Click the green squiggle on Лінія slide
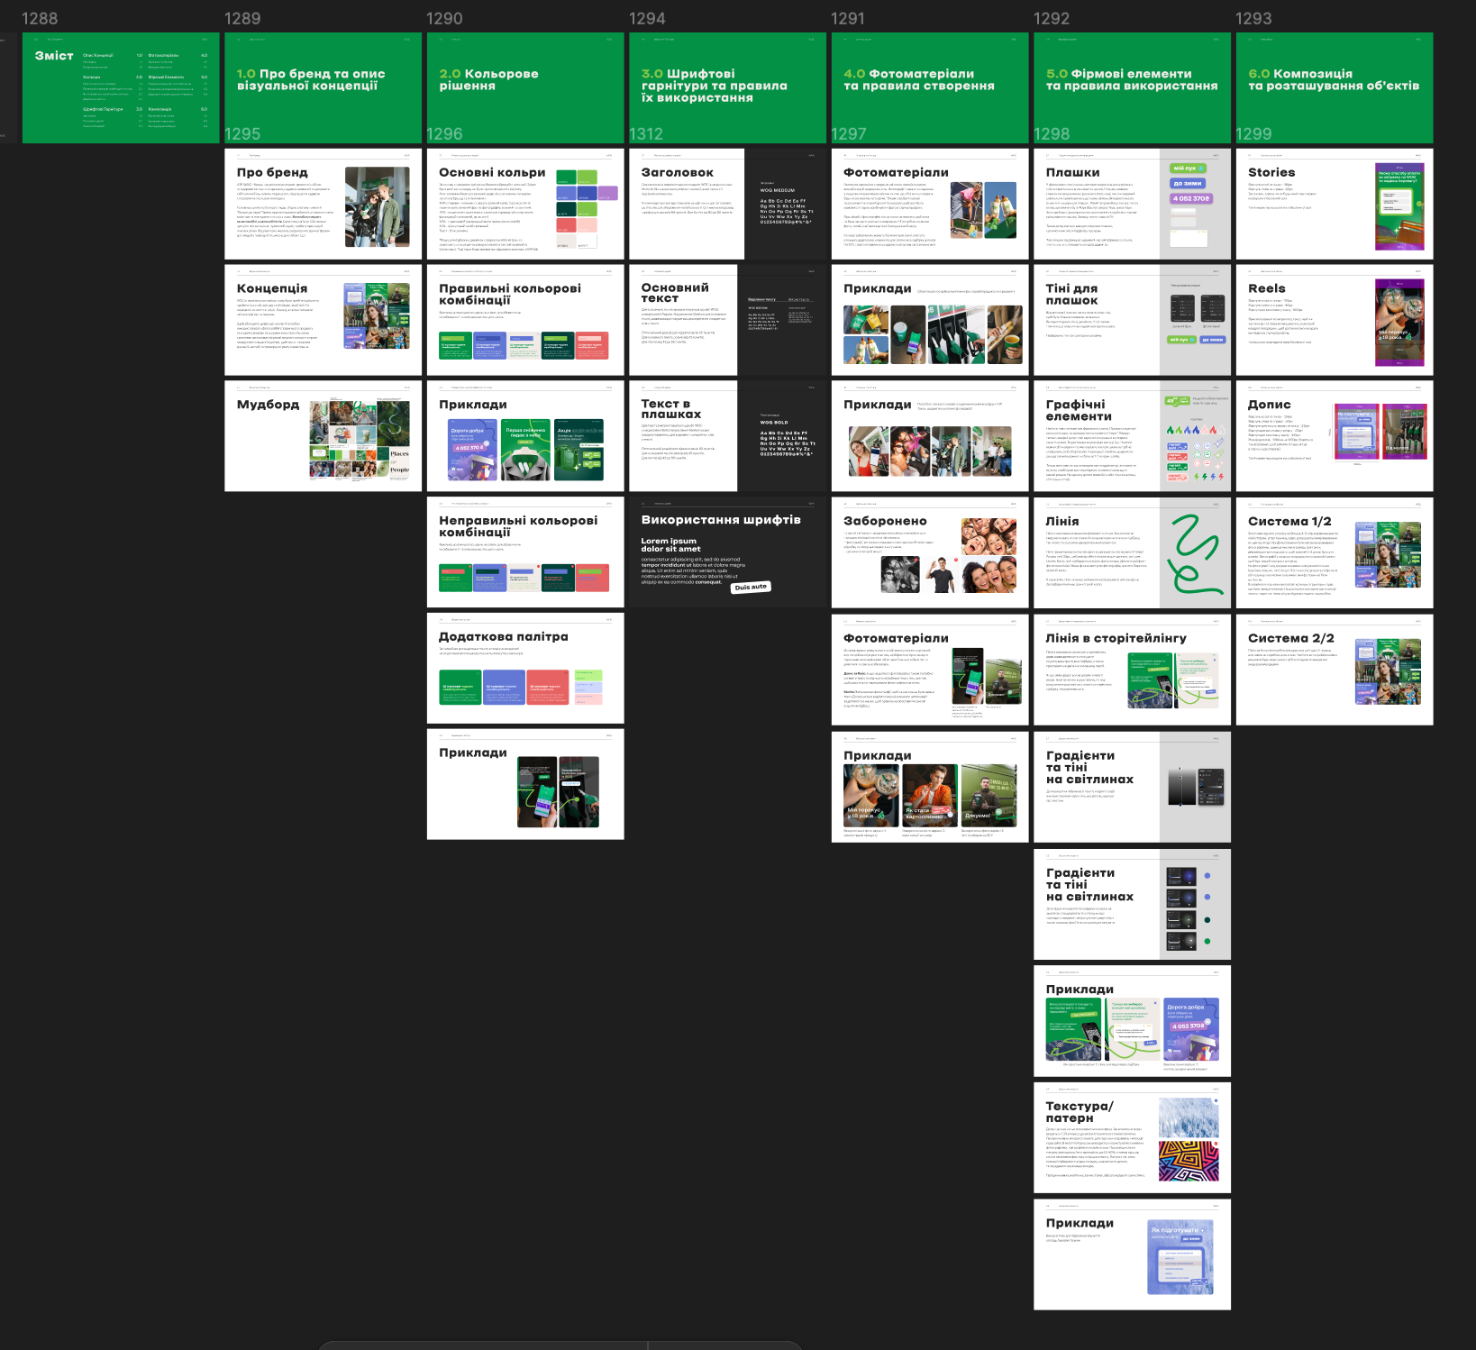 point(1194,552)
